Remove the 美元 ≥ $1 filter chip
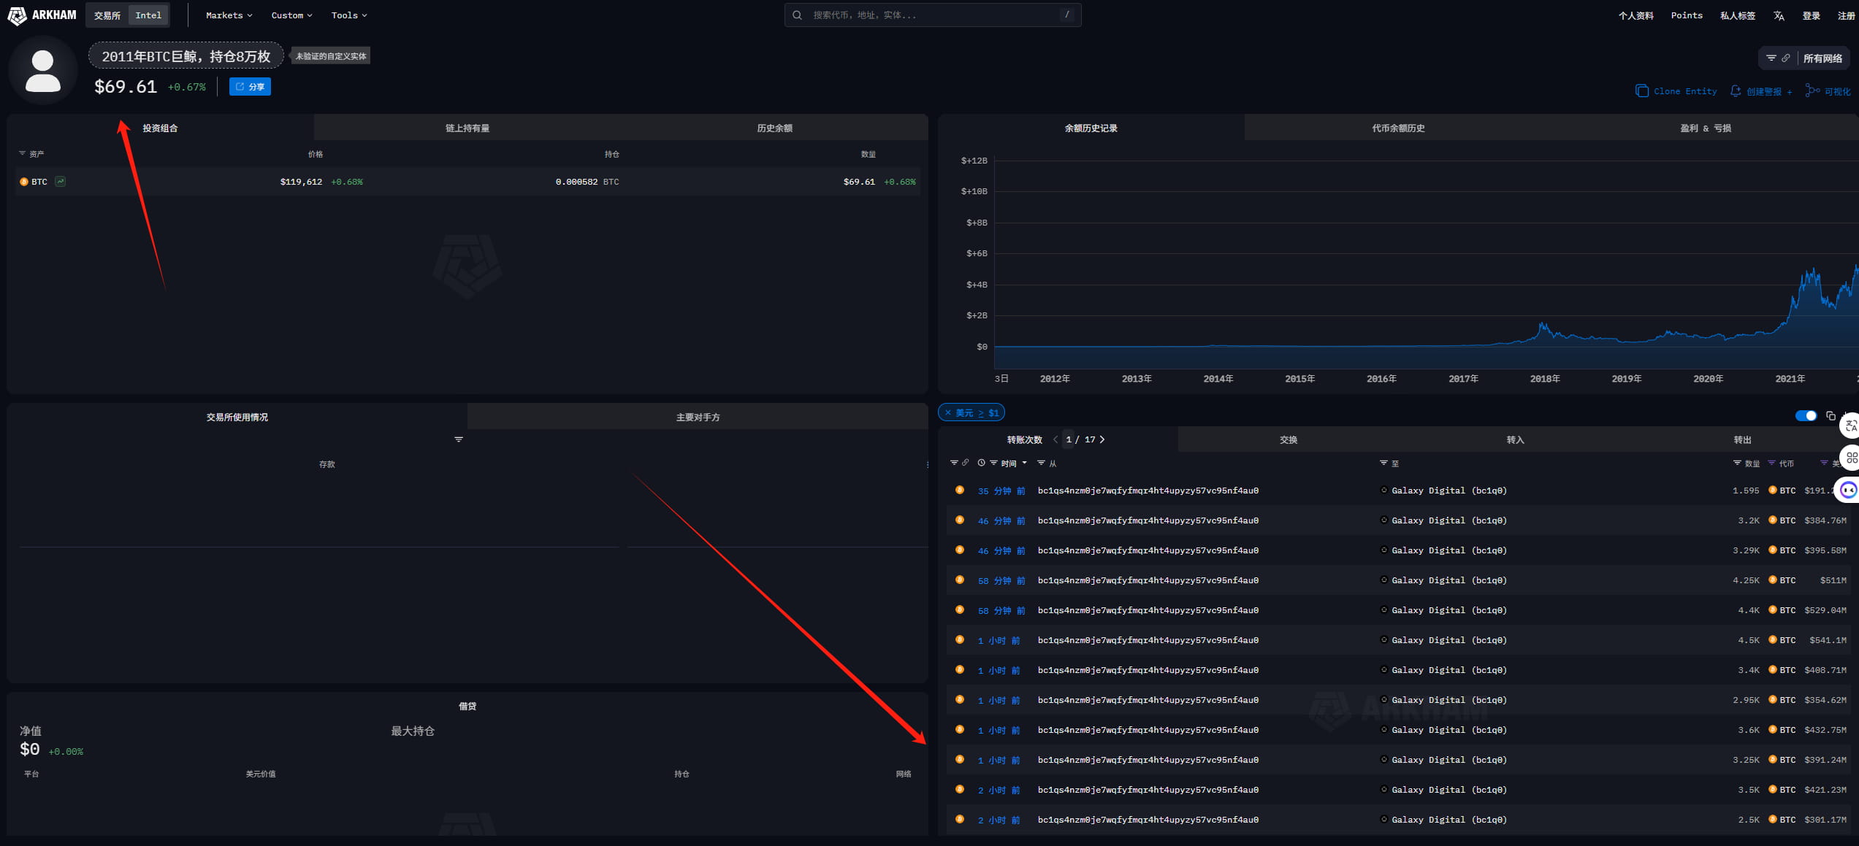The image size is (1859, 846). 948,412
